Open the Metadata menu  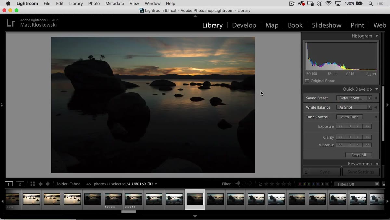pyautogui.click(x=114, y=3)
